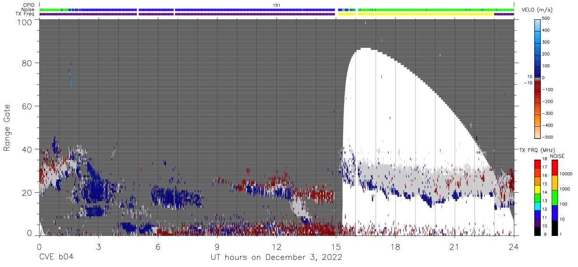
Task: Click UT hour tick '15' on x-axis
Action: tap(336, 247)
